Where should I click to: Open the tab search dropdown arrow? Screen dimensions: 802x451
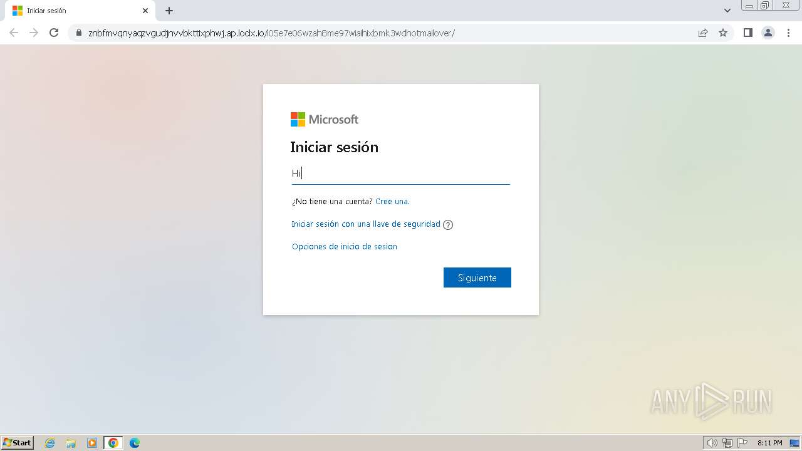[x=727, y=11]
